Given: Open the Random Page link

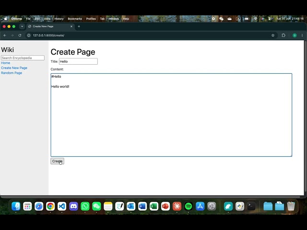Looking at the screenshot, I should coord(12,73).
